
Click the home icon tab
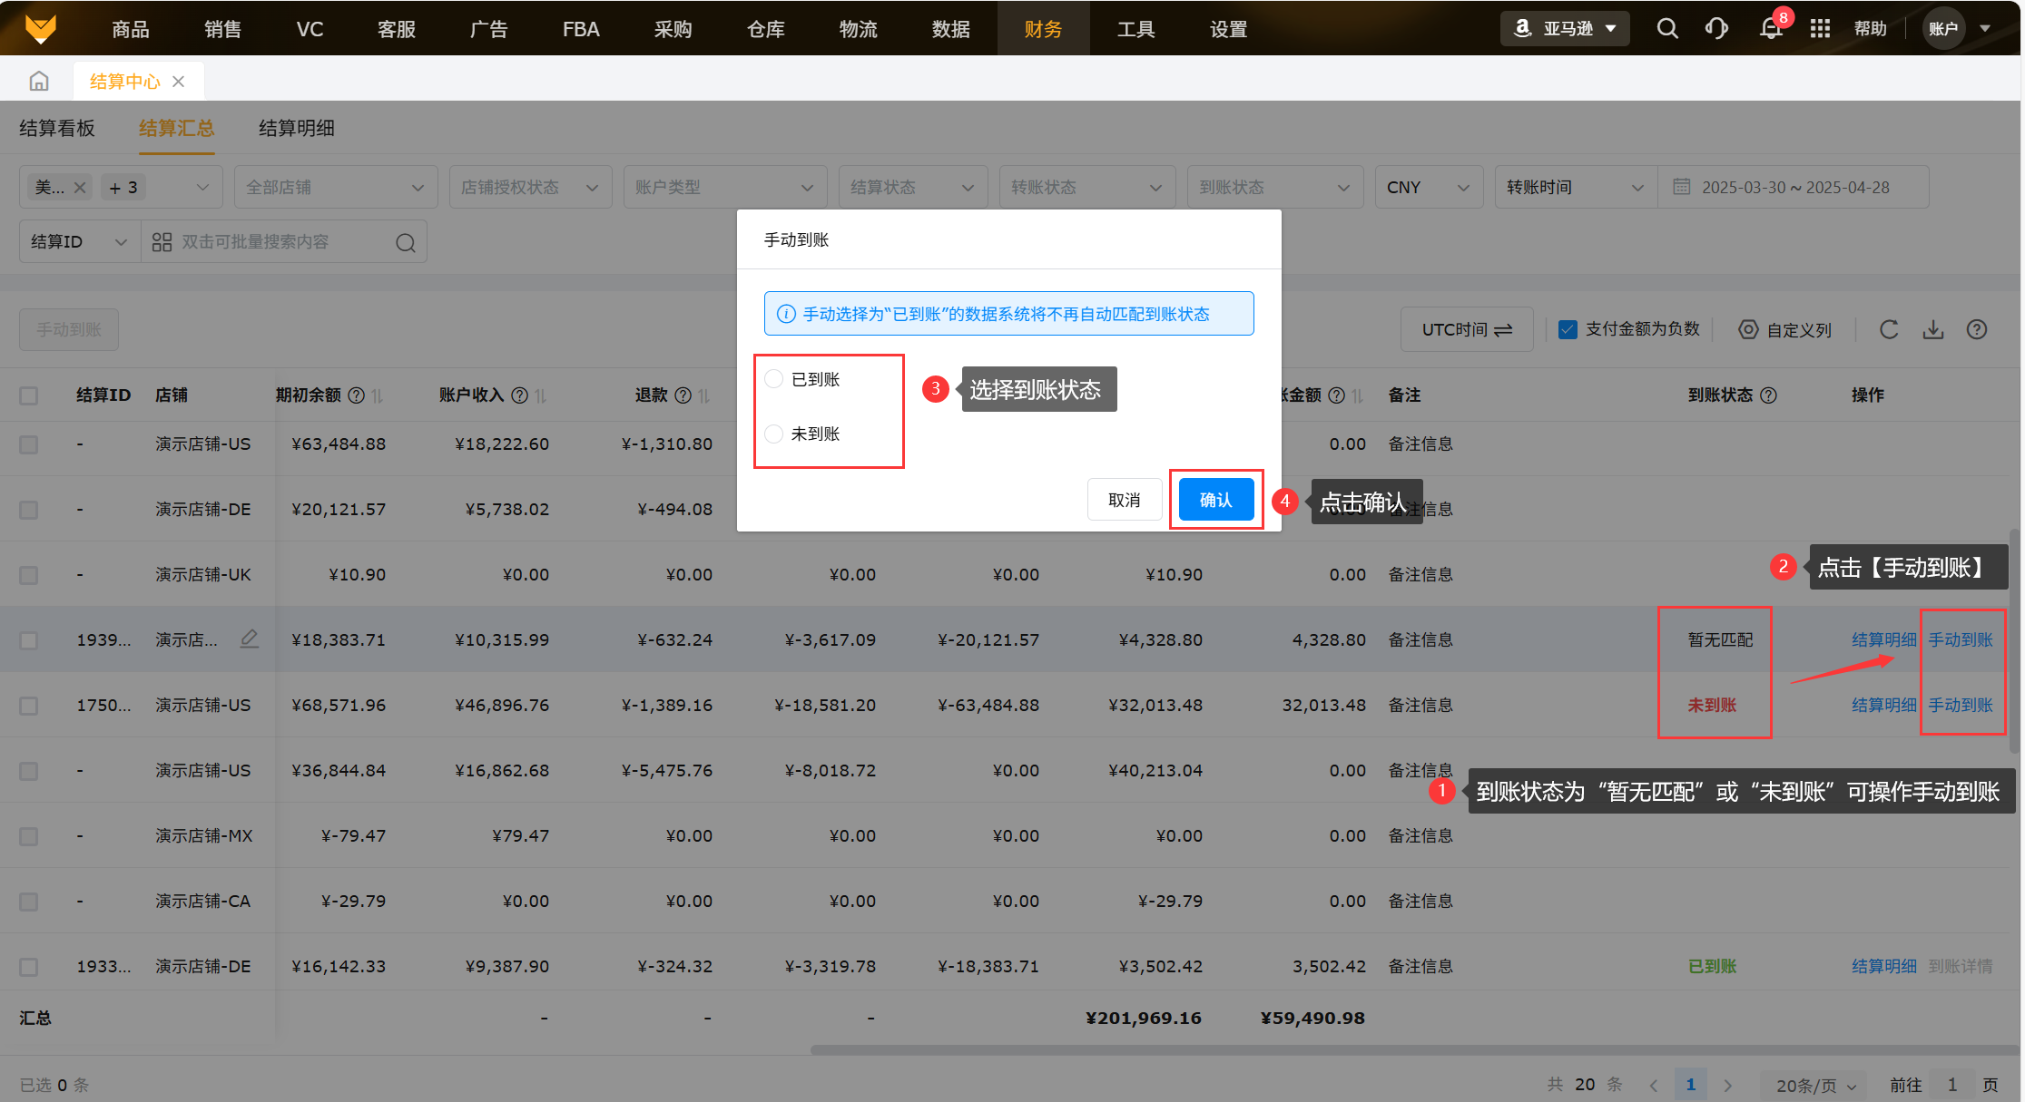tap(38, 81)
